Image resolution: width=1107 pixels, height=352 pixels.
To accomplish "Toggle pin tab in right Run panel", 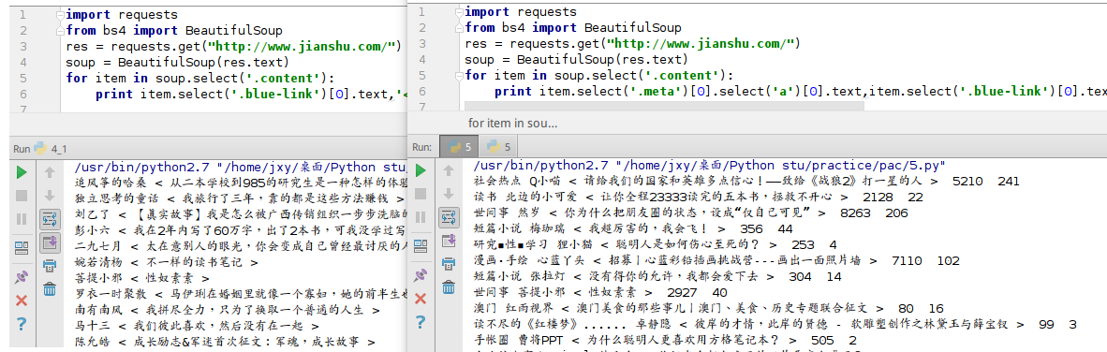I will pos(421,275).
